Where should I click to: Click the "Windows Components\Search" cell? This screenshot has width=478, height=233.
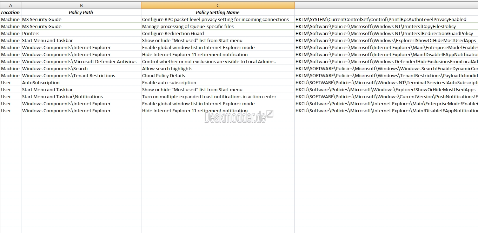[81, 68]
